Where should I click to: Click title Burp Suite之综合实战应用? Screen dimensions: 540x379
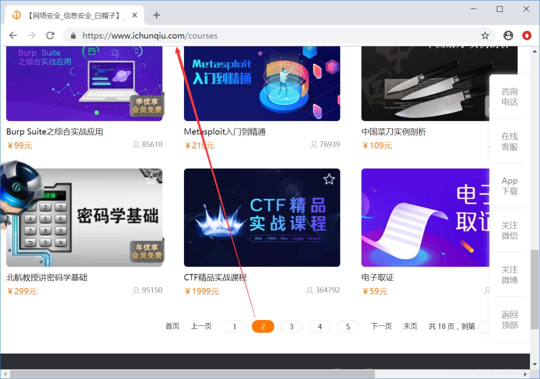point(55,132)
